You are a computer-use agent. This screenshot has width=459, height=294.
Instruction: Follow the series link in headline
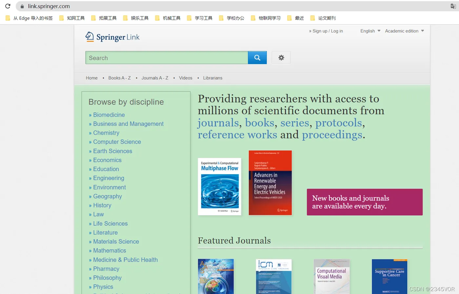click(x=295, y=123)
